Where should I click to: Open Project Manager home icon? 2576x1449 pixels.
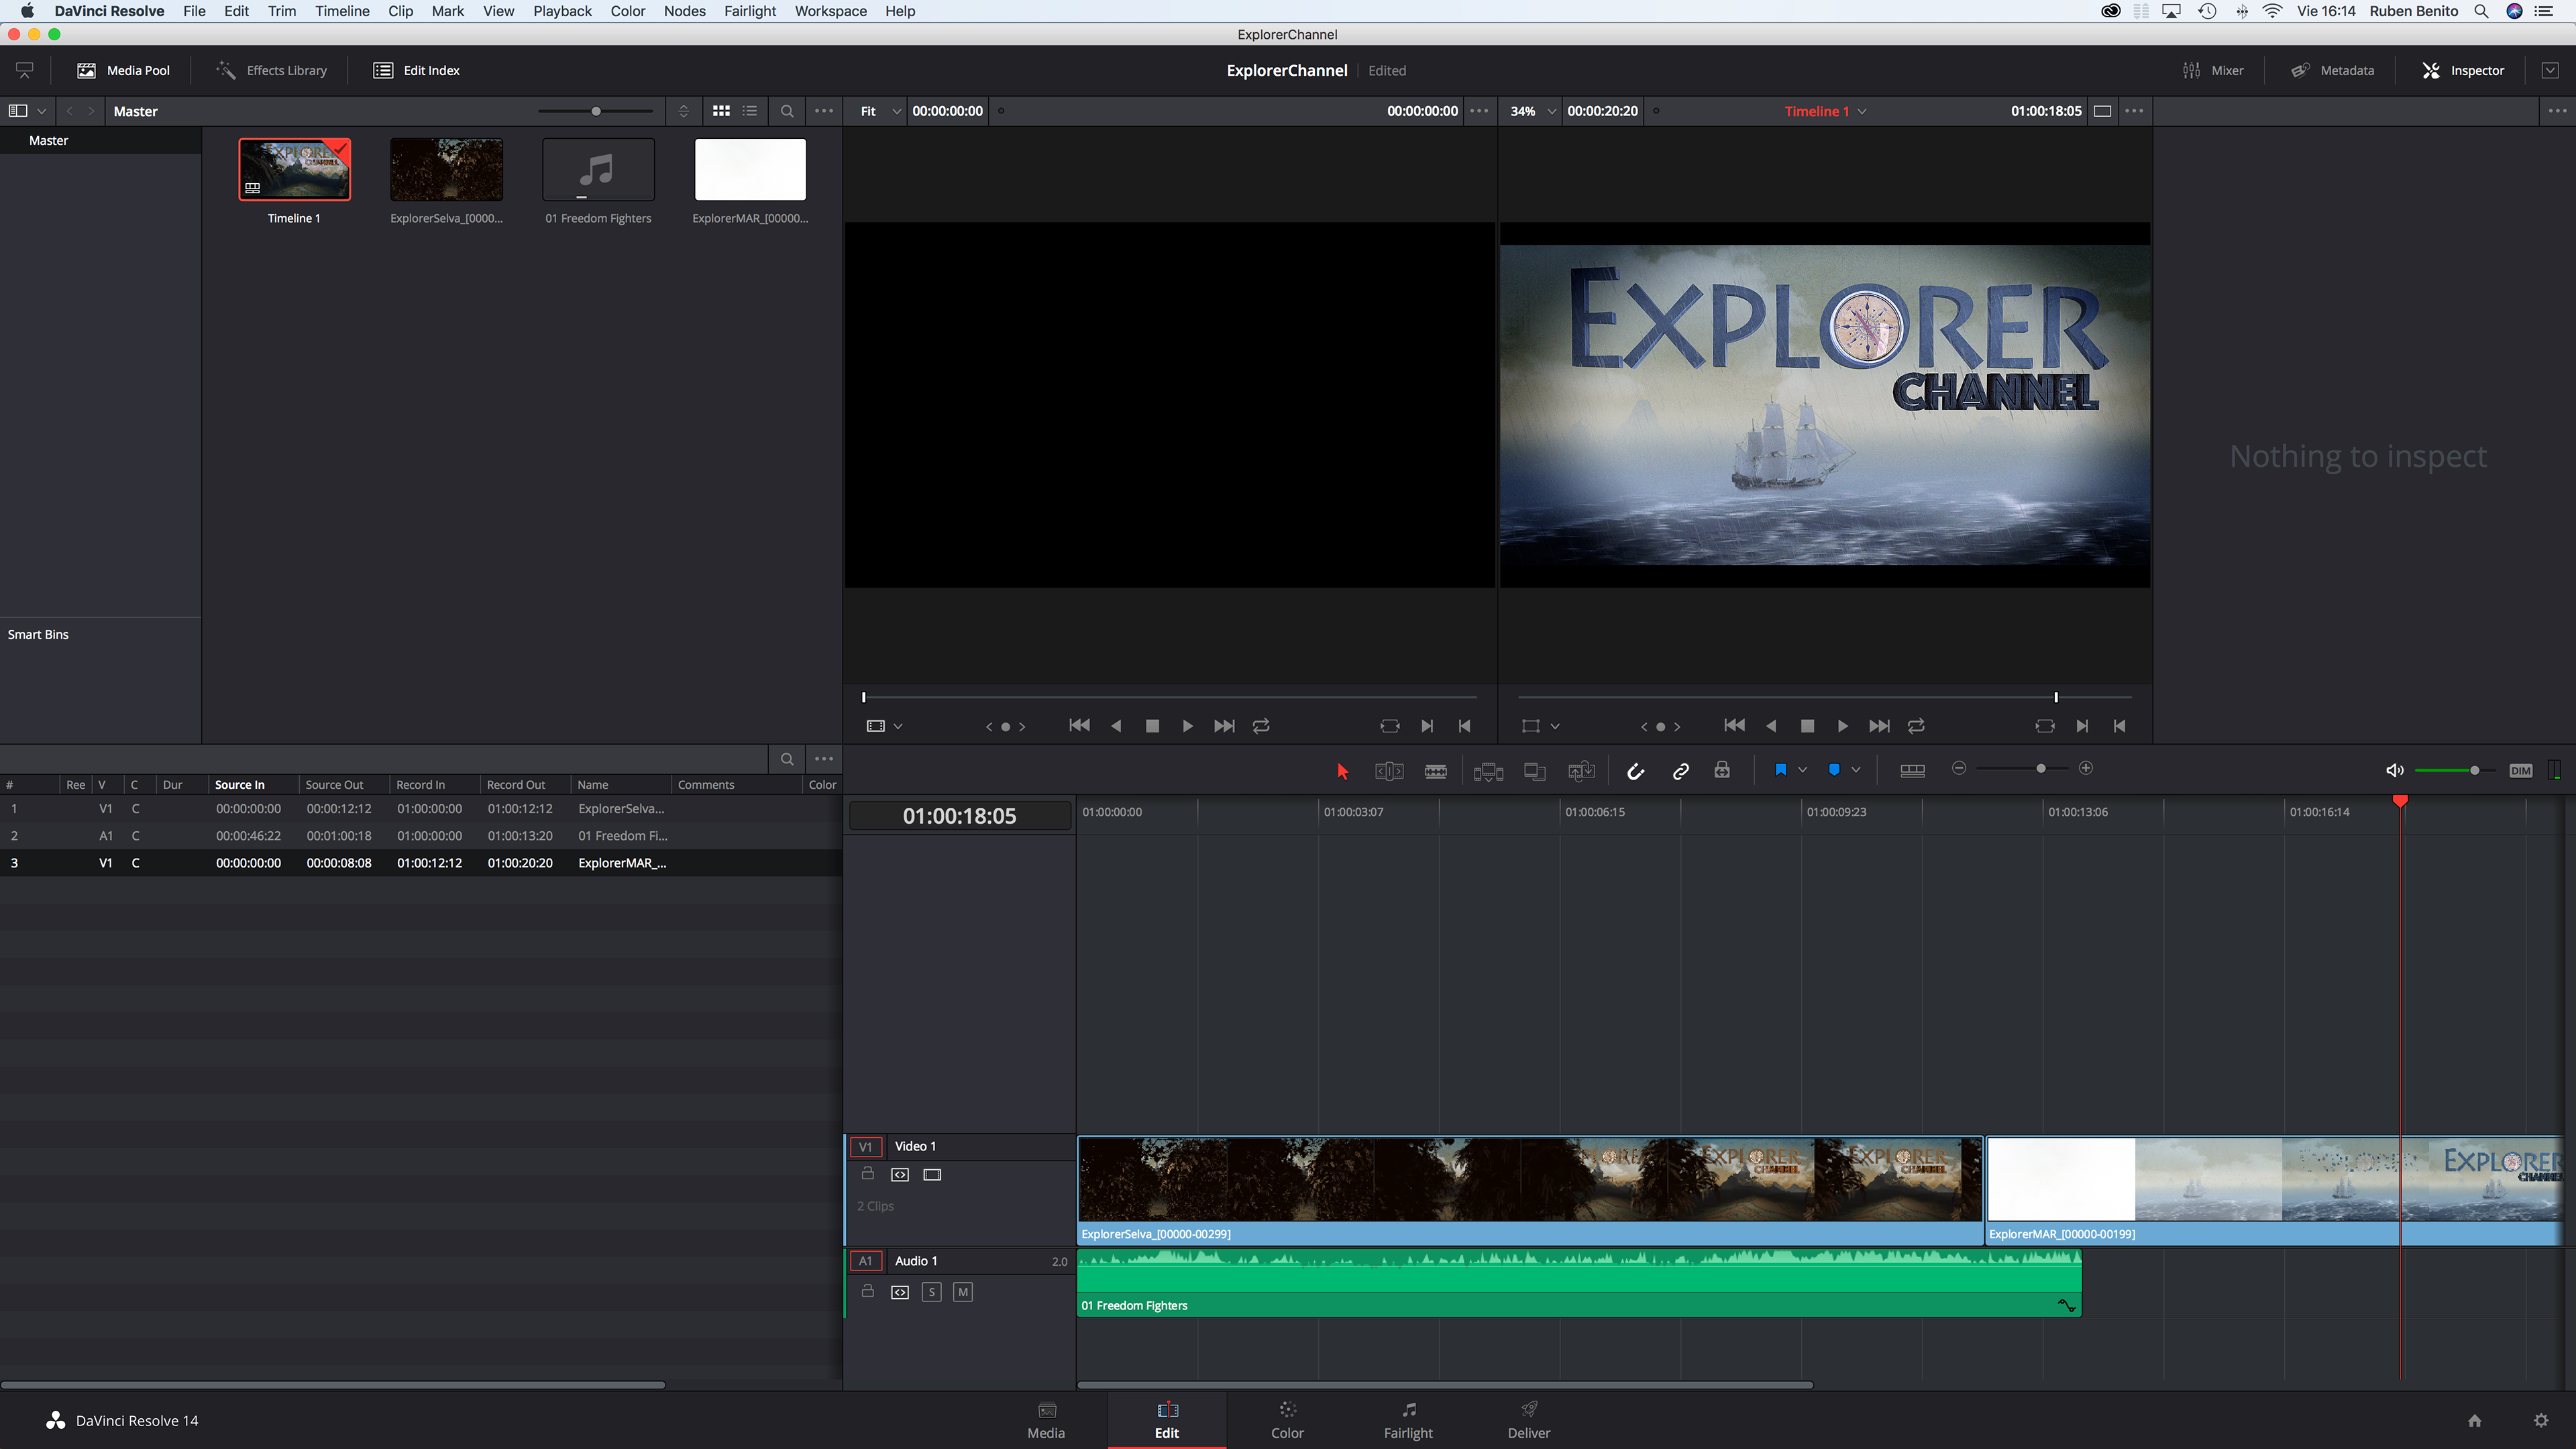(x=2474, y=1420)
